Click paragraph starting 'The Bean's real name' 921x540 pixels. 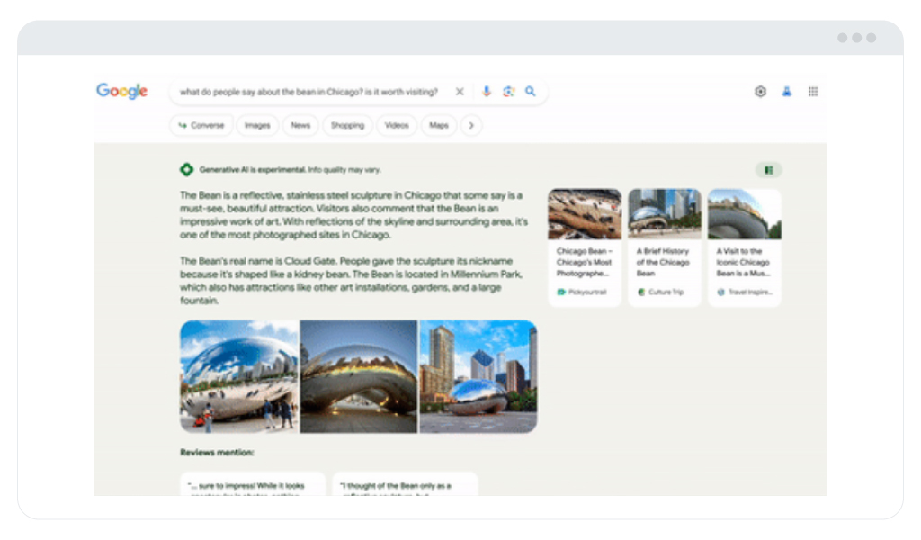point(352,281)
